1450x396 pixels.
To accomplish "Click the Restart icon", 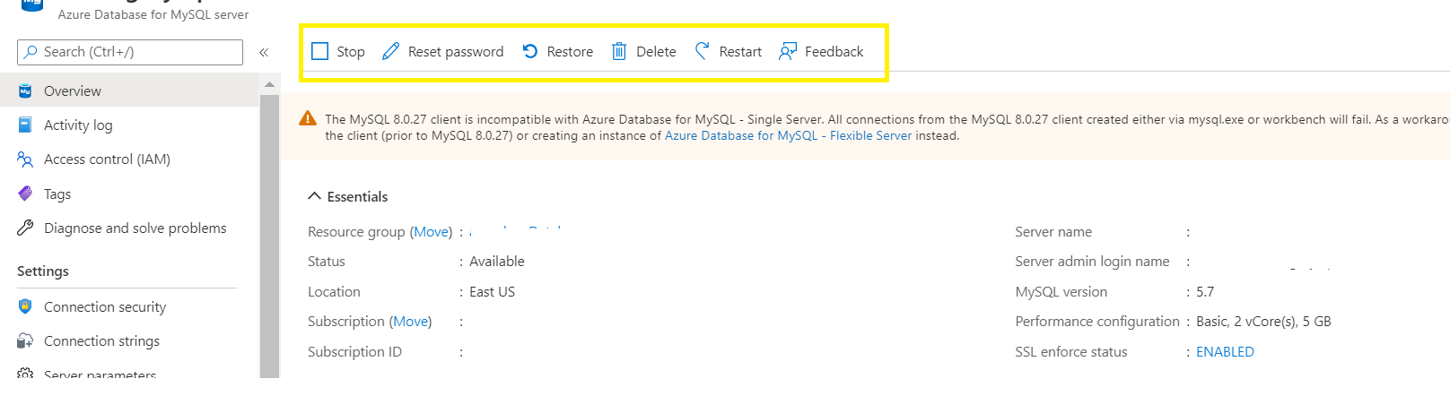I will tap(703, 51).
